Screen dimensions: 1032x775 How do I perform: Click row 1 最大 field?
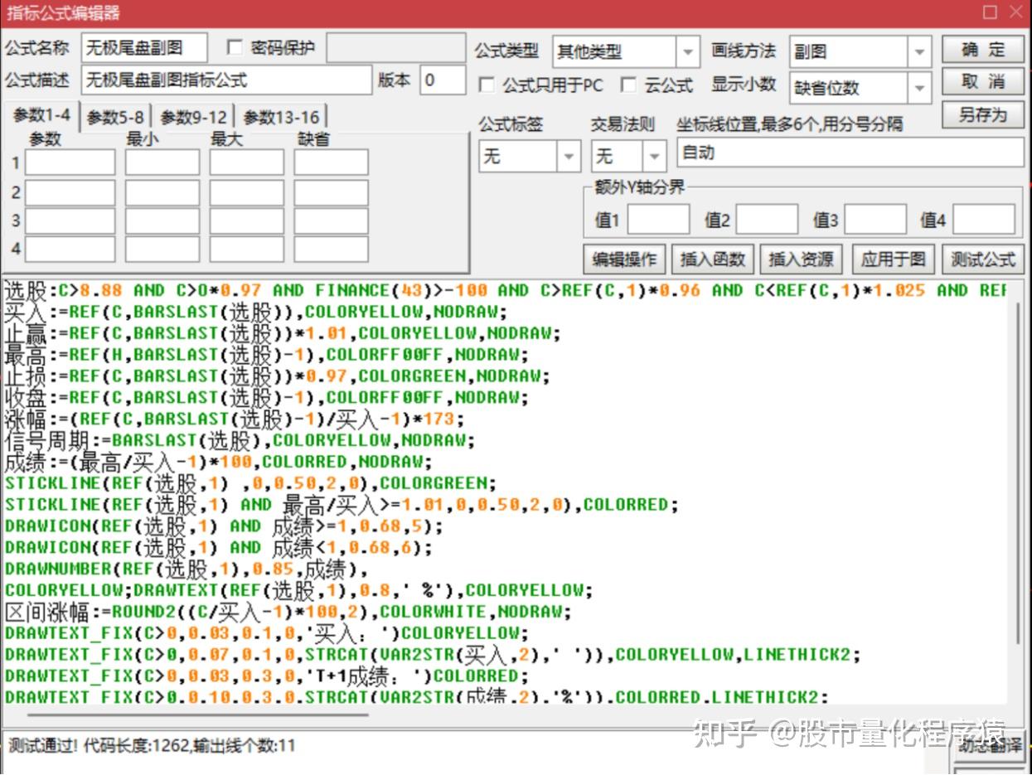click(x=246, y=162)
